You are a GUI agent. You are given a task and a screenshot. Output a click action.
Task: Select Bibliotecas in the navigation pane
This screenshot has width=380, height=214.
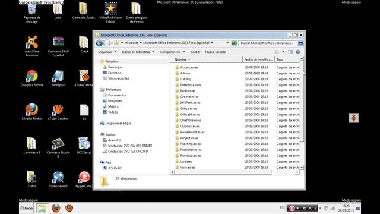tap(113, 90)
